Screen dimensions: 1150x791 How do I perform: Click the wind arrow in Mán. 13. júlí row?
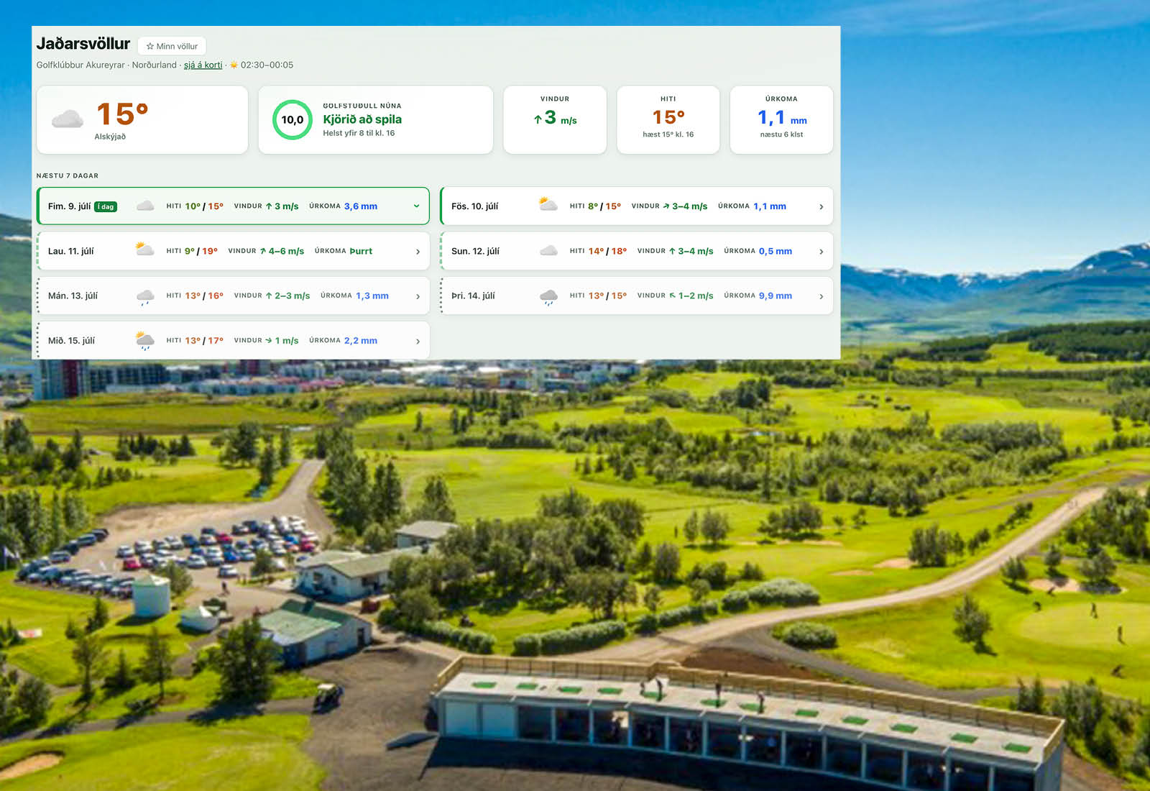click(269, 296)
